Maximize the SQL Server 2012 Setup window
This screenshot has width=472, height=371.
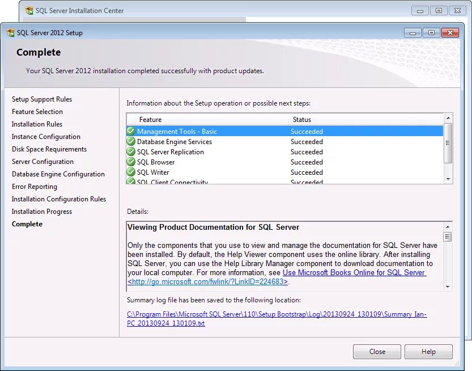pos(431,32)
